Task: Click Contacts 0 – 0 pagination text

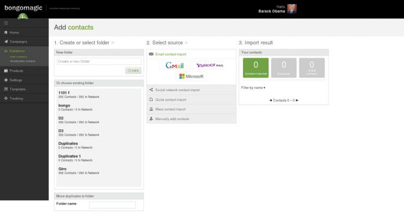Action: (x=284, y=100)
